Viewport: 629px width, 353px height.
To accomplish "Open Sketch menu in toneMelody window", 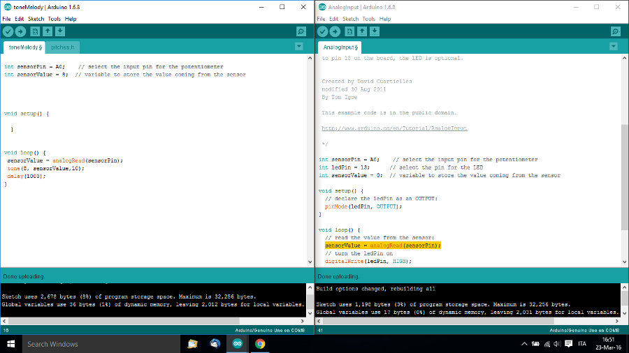I will click(36, 19).
